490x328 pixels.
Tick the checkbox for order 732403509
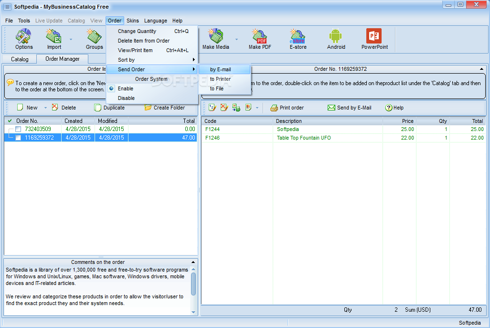point(18,129)
